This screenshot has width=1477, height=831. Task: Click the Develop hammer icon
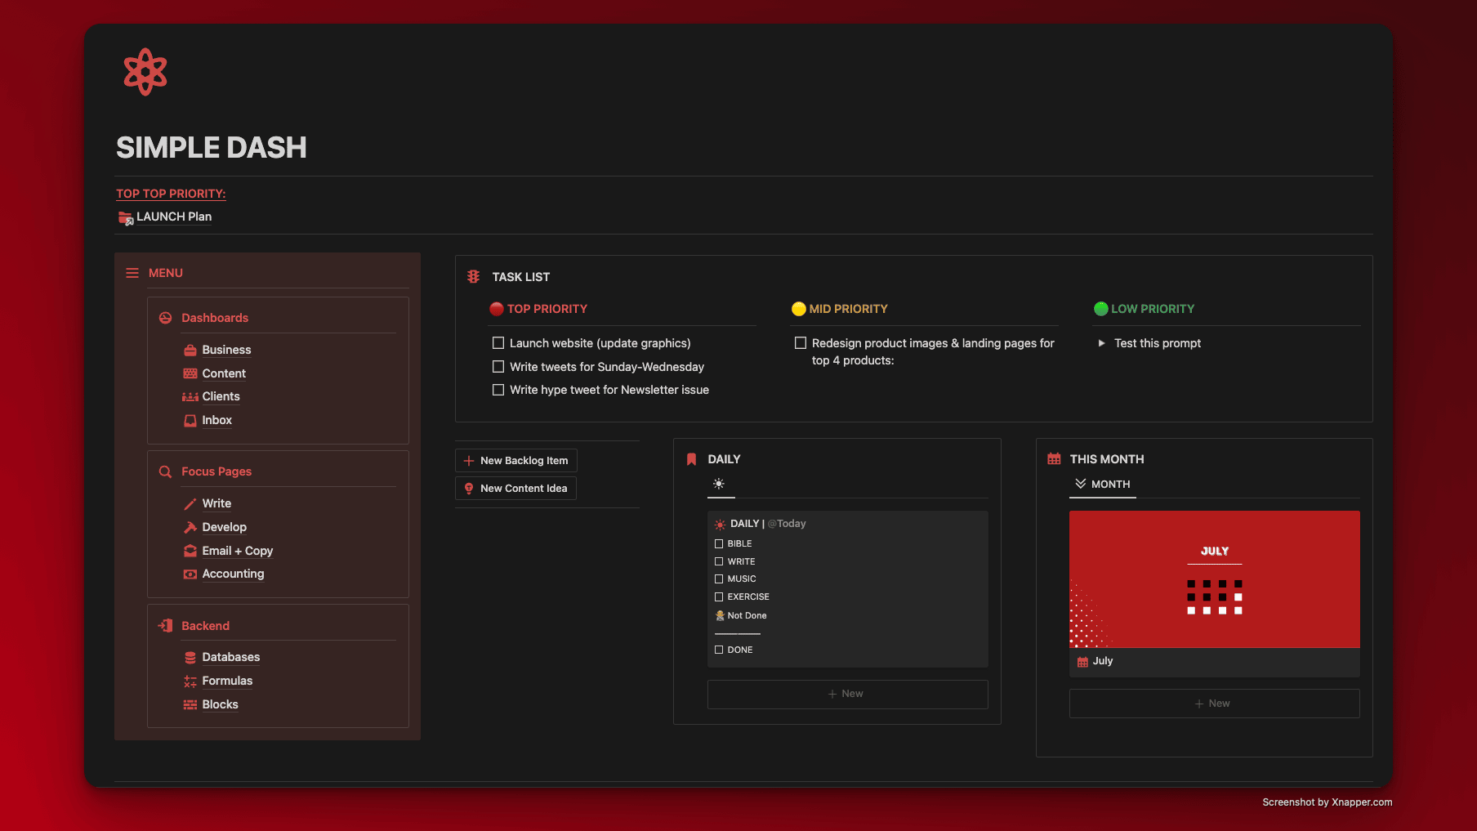pyautogui.click(x=190, y=527)
